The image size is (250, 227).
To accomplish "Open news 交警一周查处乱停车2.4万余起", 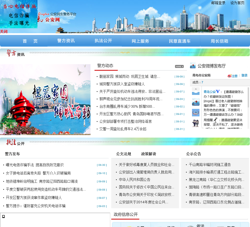I will click(x=123, y=129).
